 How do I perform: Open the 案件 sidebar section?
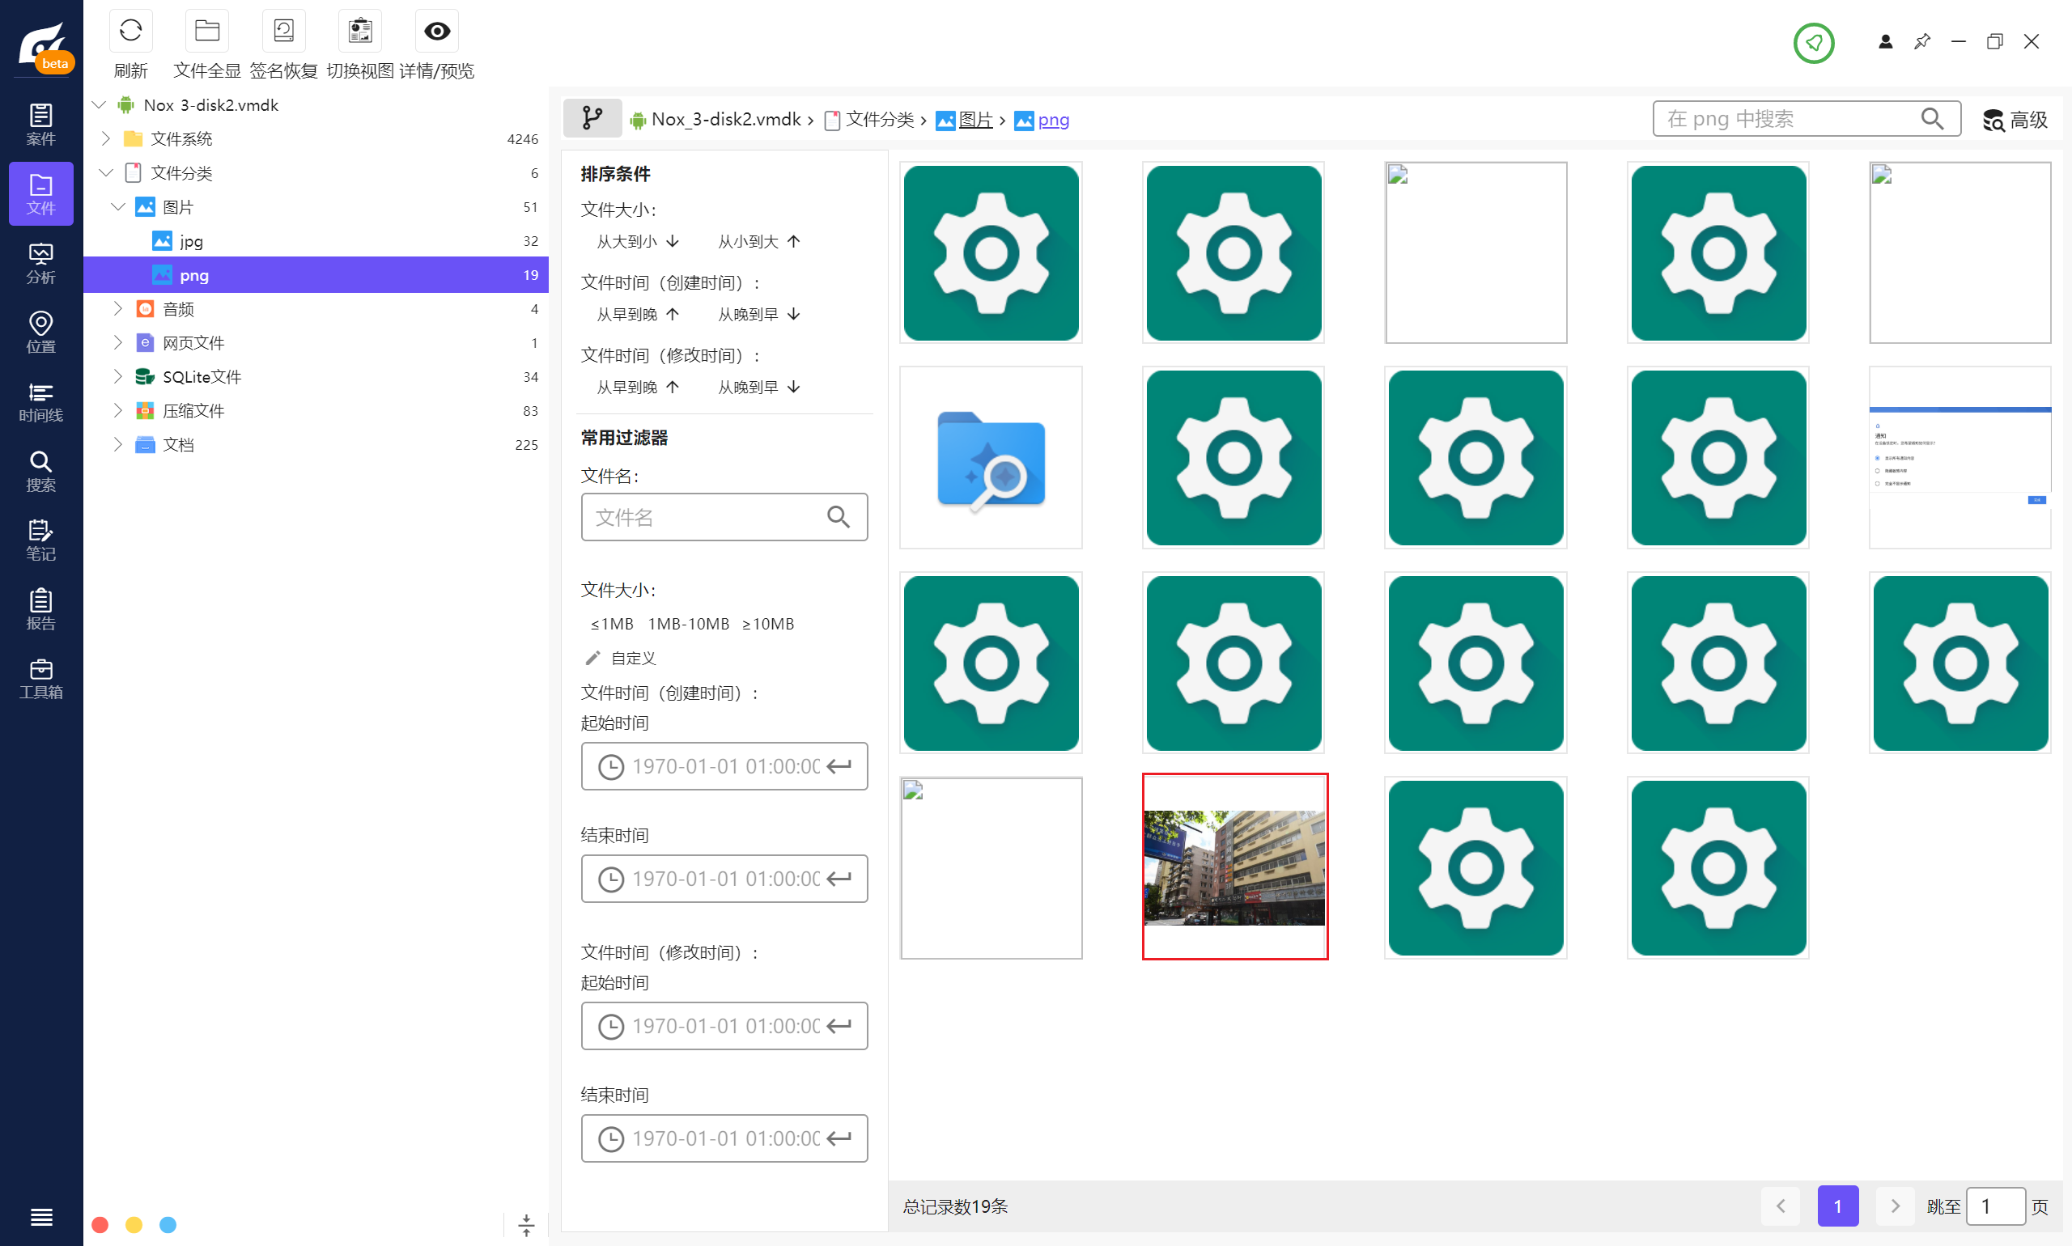(41, 125)
